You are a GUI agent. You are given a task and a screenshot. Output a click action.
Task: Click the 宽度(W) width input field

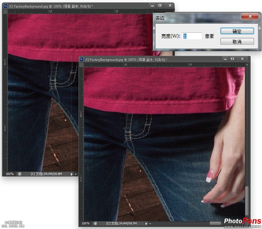(x=192, y=36)
